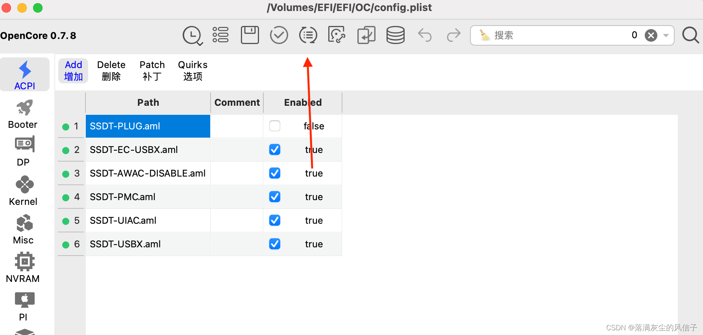703x335 pixels.
Task: Redo the last change
Action: (x=453, y=35)
